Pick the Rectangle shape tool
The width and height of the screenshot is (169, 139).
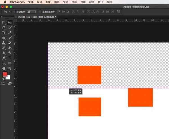[x=10, y=63]
